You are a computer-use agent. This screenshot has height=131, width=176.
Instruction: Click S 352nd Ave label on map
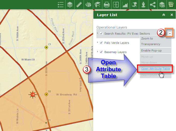(63, 36)
